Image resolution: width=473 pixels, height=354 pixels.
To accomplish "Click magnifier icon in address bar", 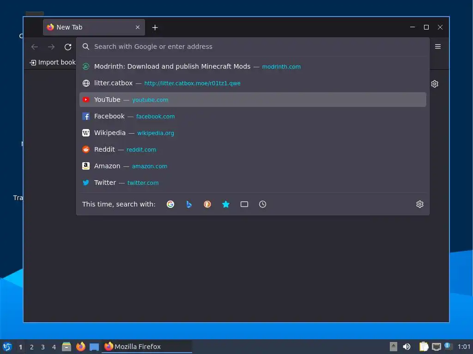I will point(86,47).
